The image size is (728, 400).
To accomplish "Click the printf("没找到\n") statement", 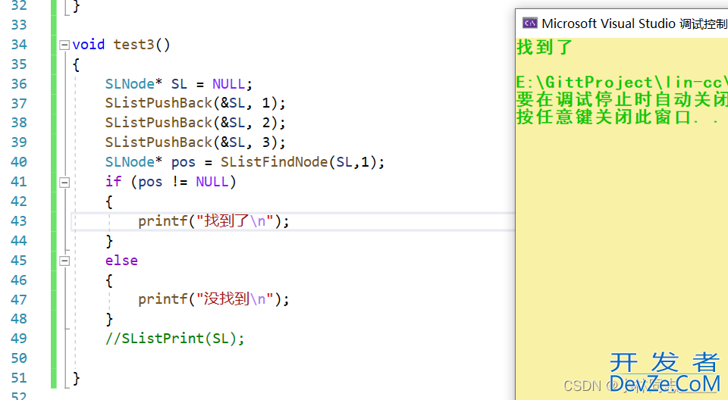I will point(214,299).
